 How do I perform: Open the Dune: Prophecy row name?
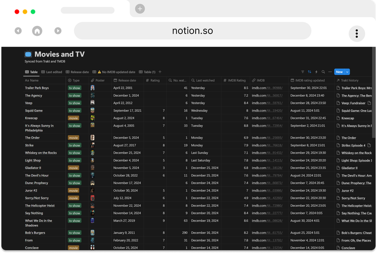coord(37,183)
